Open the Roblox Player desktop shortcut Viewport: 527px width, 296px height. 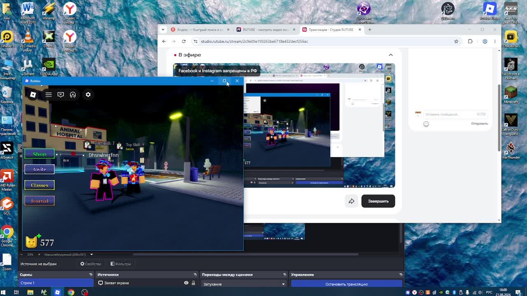click(490, 12)
